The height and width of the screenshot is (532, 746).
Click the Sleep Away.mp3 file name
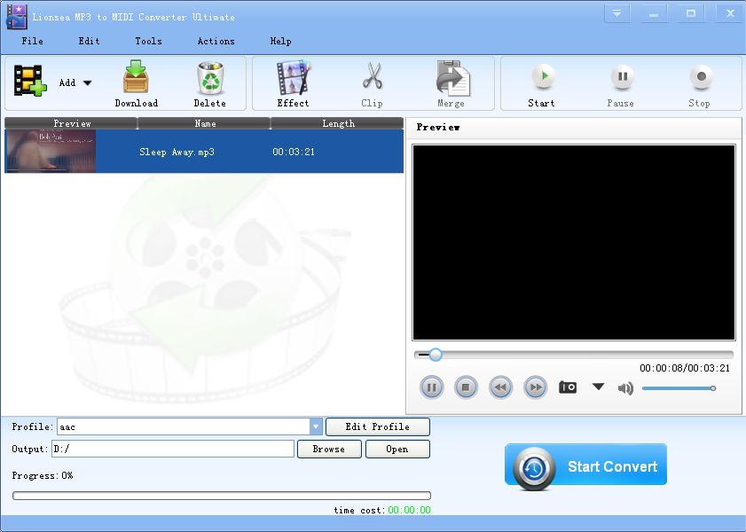point(177,153)
